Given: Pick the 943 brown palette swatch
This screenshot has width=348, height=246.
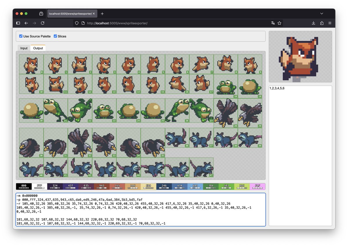Looking at the screenshot, I should (102, 186).
